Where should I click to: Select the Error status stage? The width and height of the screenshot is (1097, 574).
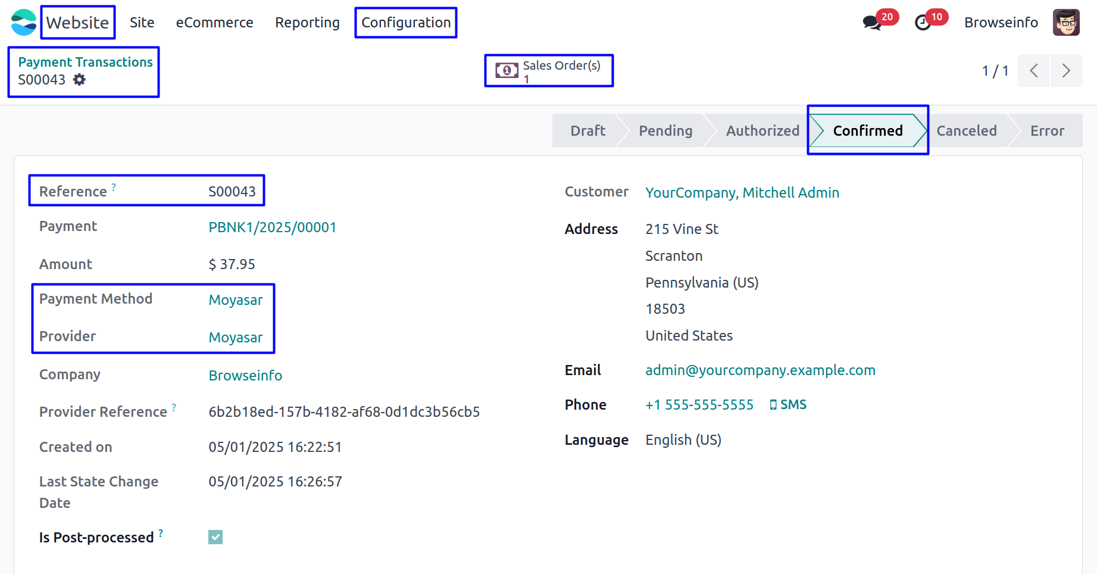tap(1047, 130)
